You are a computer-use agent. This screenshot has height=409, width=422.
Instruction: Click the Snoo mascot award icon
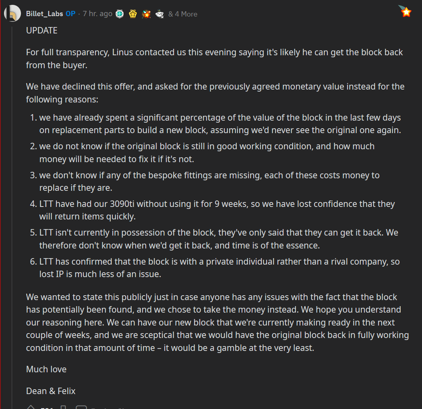pyautogui.click(x=159, y=14)
